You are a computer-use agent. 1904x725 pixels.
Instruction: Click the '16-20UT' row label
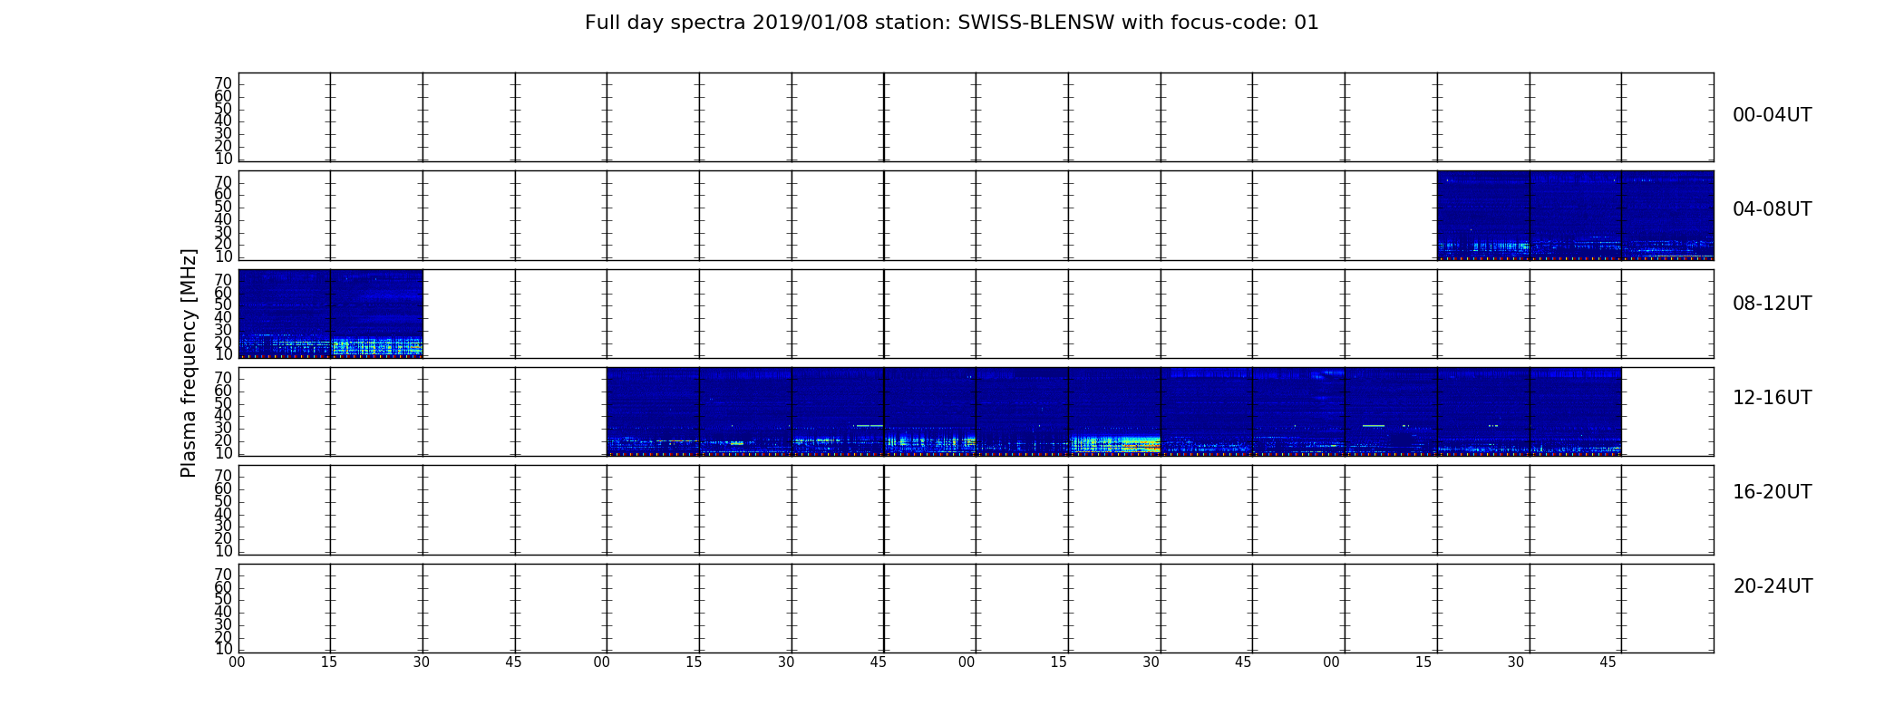1772,492
